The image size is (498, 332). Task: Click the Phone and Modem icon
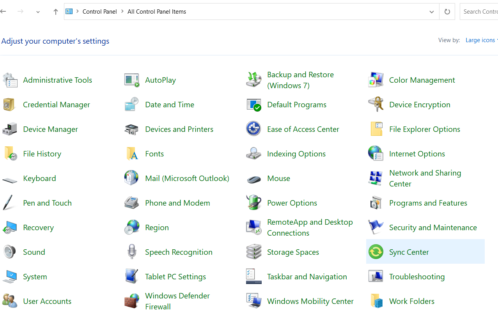click(x=132, y=203)
